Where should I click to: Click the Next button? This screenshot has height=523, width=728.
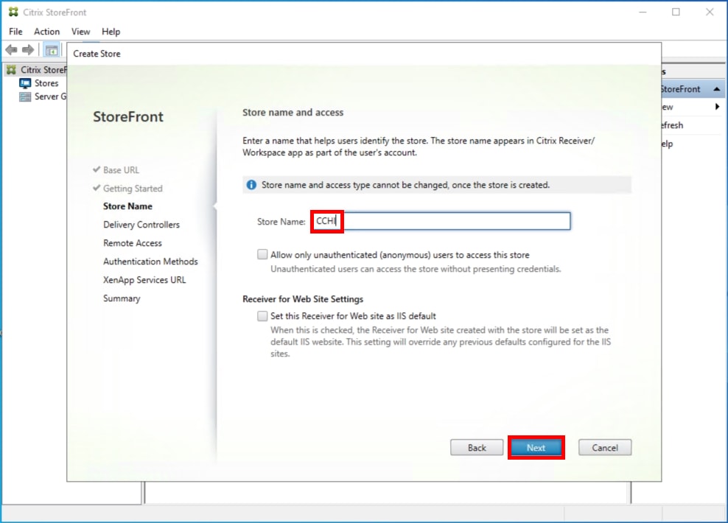point(536,448)
